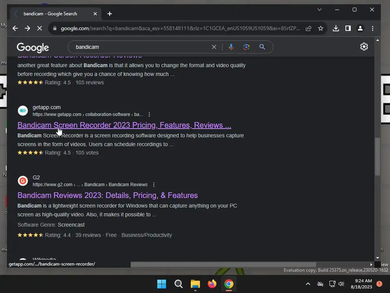Open the Chrome three-dot menu
The width and height of the screenshot is (390, 293).
click(x=372, y=28)
